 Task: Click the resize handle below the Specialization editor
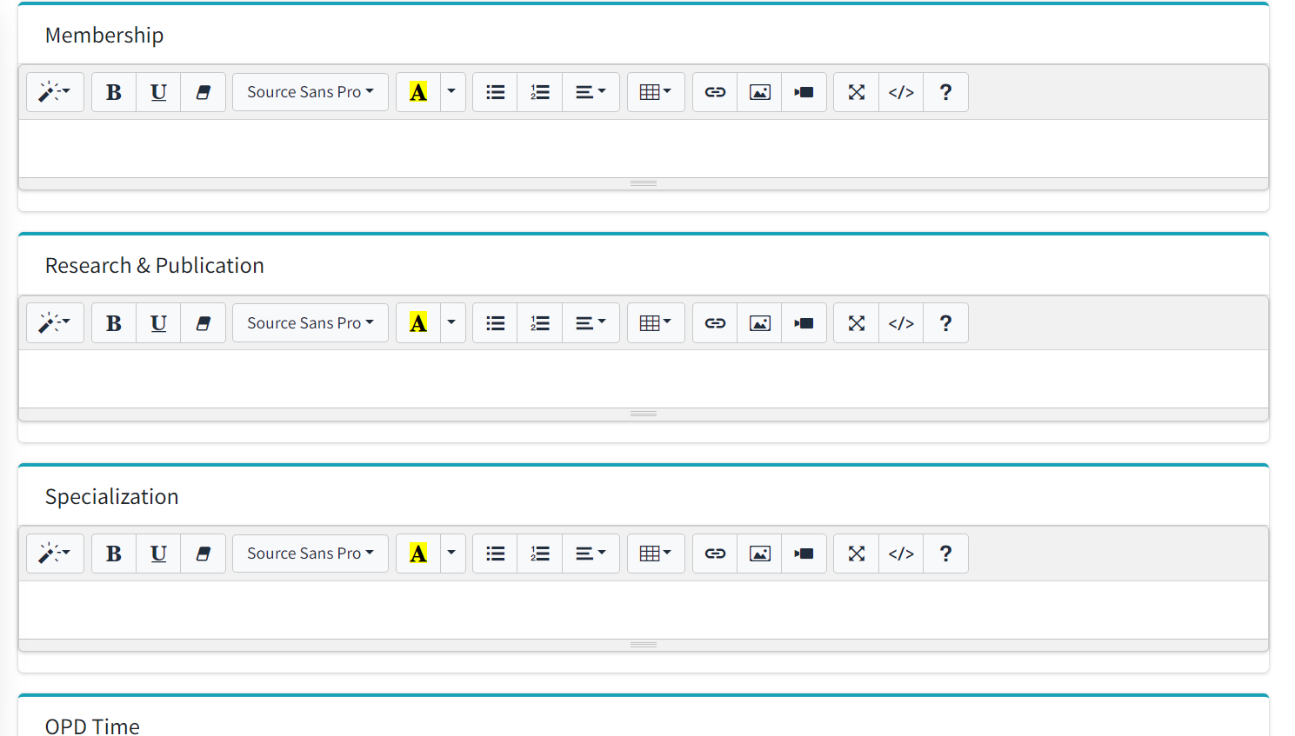[x=644, y=645]
